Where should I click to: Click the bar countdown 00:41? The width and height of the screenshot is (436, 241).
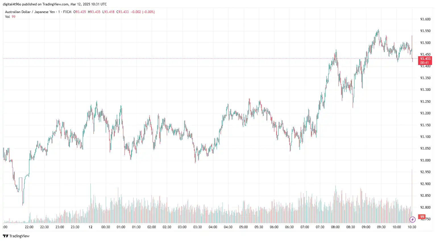pos(424,63)
